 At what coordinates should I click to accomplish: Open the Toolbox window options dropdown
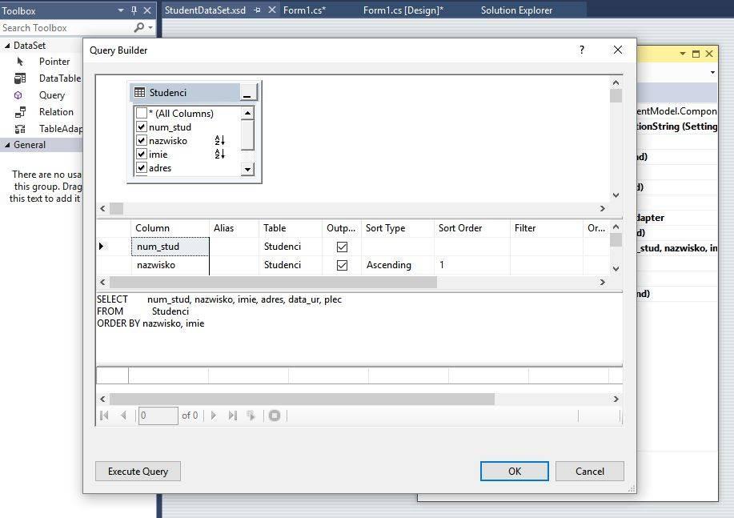(x=121, y=10)
